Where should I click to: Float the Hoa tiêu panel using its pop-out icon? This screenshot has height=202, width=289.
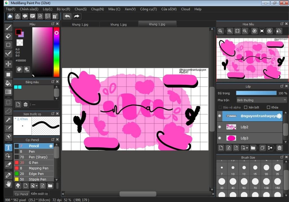pos(282,24)
